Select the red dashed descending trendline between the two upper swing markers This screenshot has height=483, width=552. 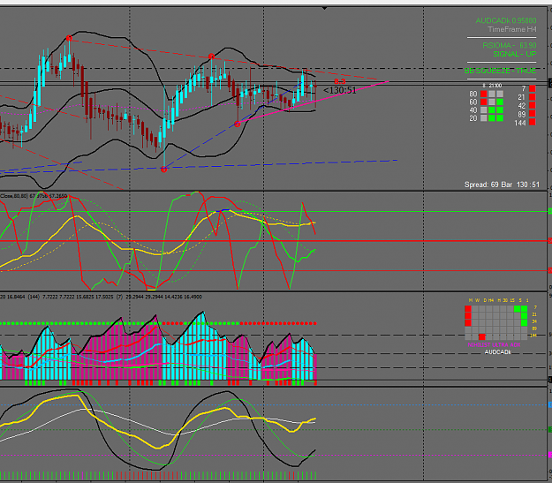tap(140, 48)
